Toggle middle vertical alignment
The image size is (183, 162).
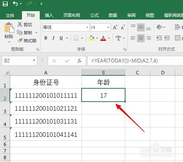[141, 27]
